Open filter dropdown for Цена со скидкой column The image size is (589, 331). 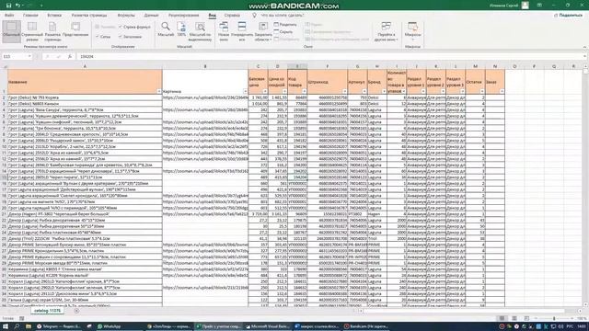pos(284,91)
